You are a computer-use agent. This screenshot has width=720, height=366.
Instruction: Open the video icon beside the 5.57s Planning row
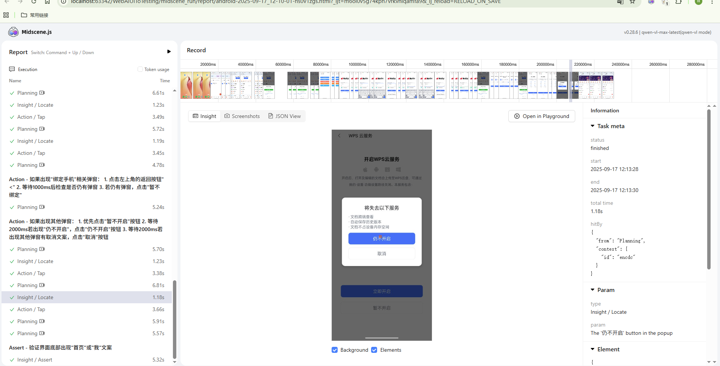42,333
